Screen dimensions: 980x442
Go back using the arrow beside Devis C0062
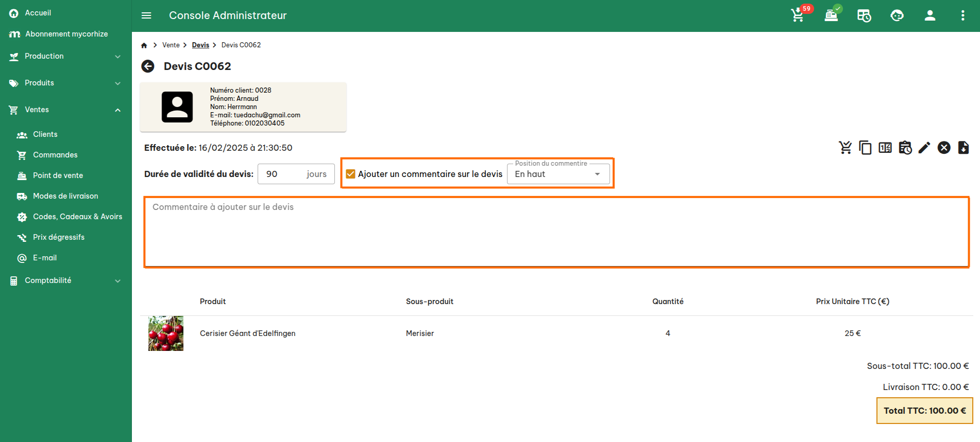148,66
